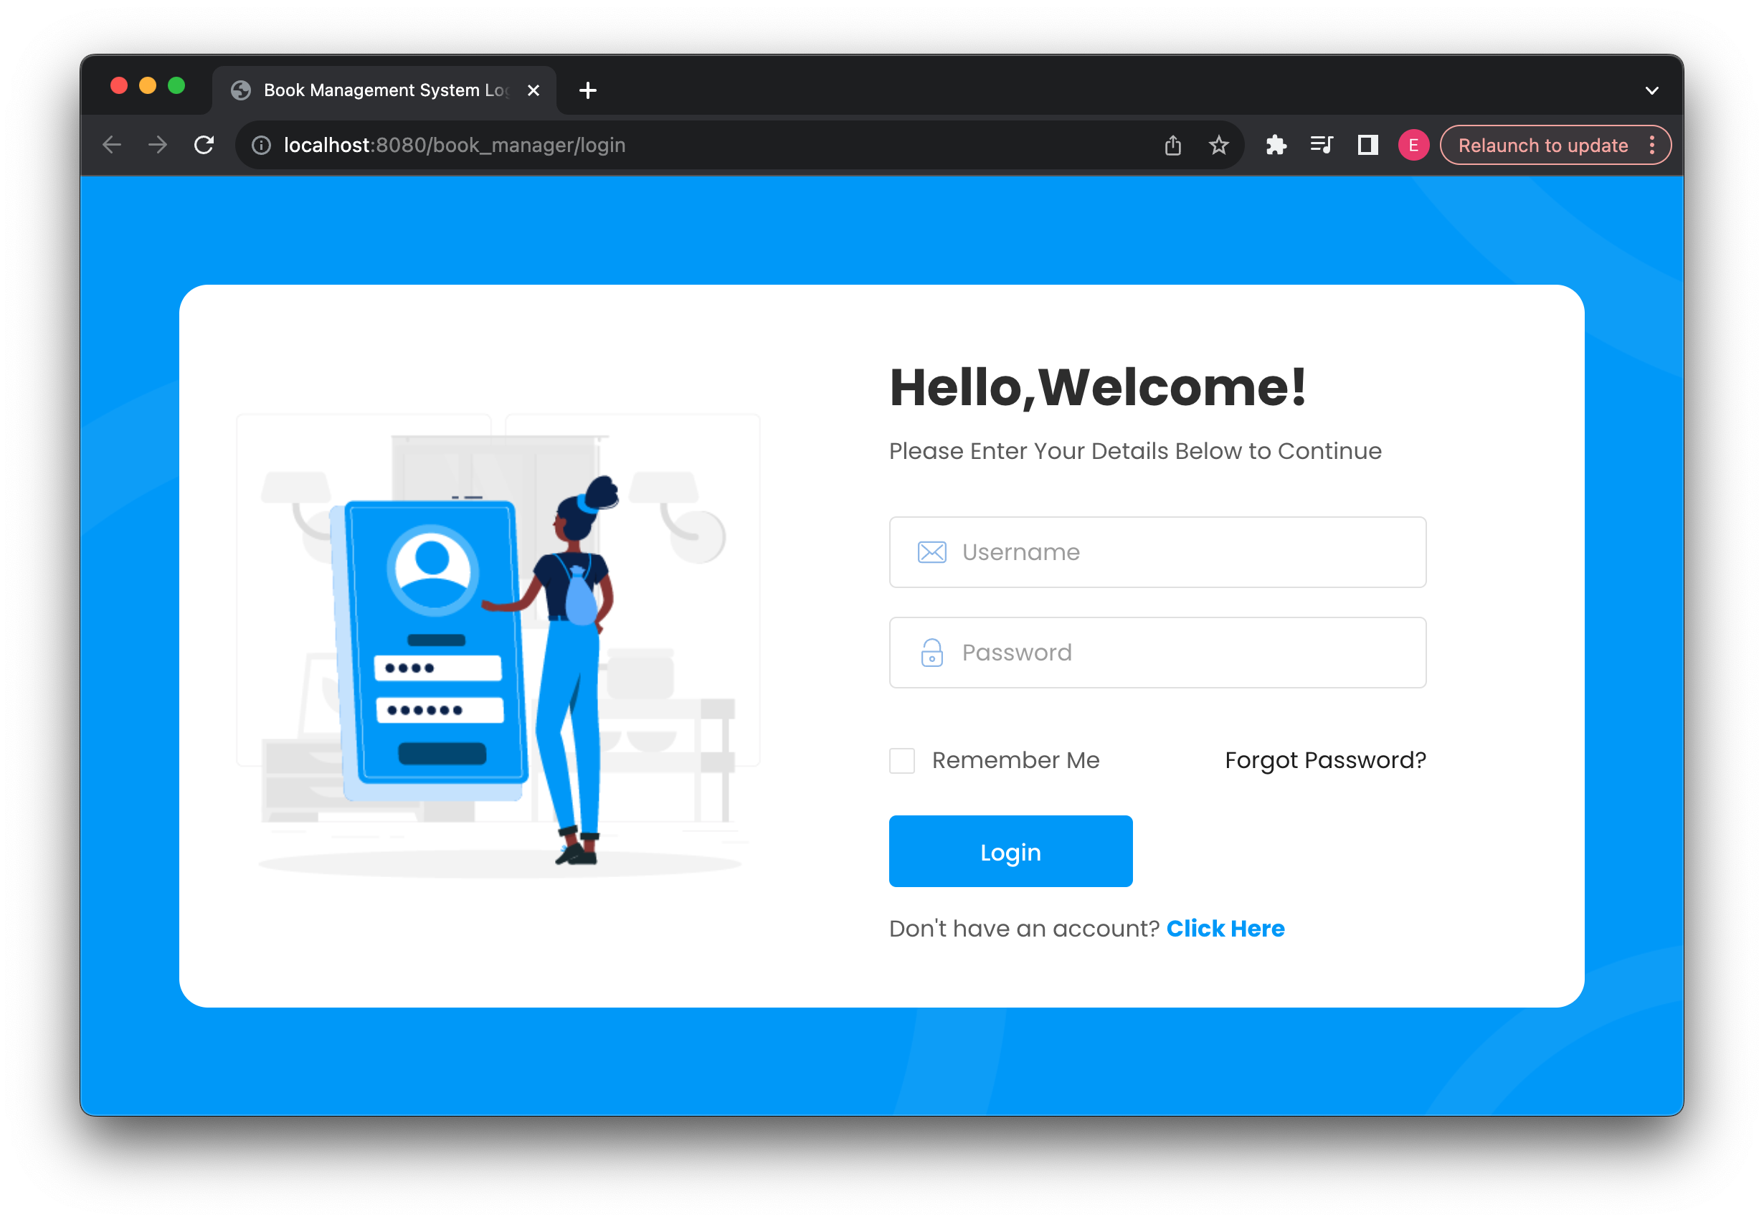Click the browser bookmark star icon

1218,145
